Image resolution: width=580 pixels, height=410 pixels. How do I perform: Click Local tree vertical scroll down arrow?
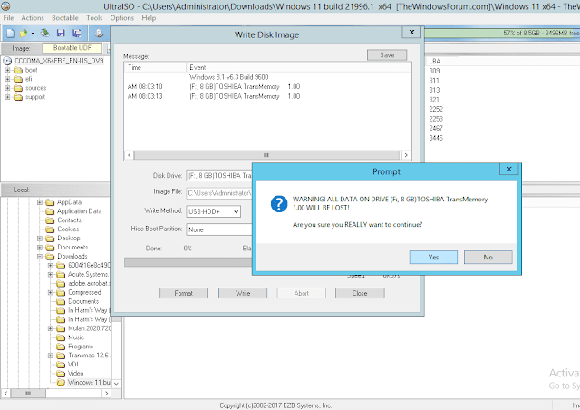tap(117, 384)
